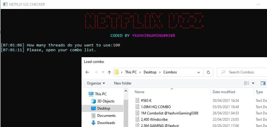Select the '2,400 Windscribe' file
This screenshot has height=127, width=267.
point(154,119)
